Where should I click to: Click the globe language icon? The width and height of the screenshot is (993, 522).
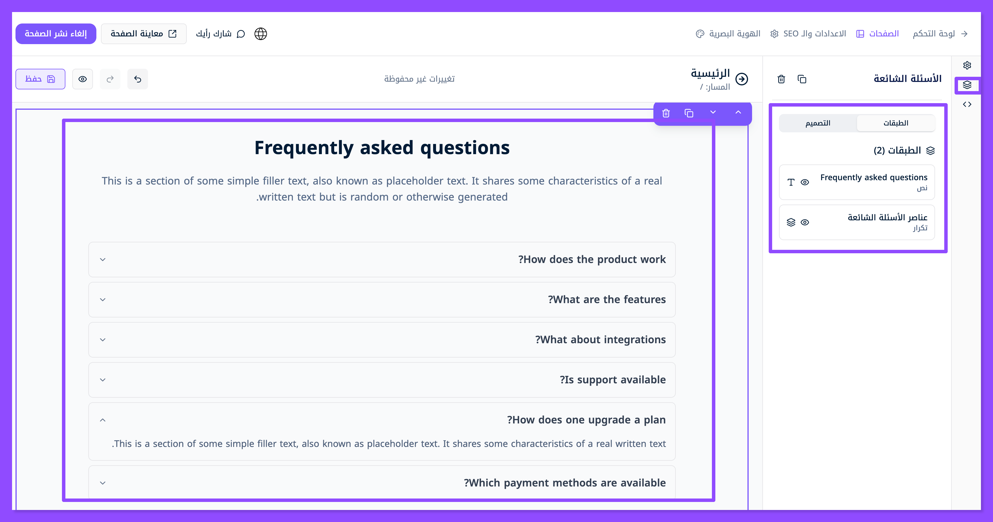[x=261, y=34]
